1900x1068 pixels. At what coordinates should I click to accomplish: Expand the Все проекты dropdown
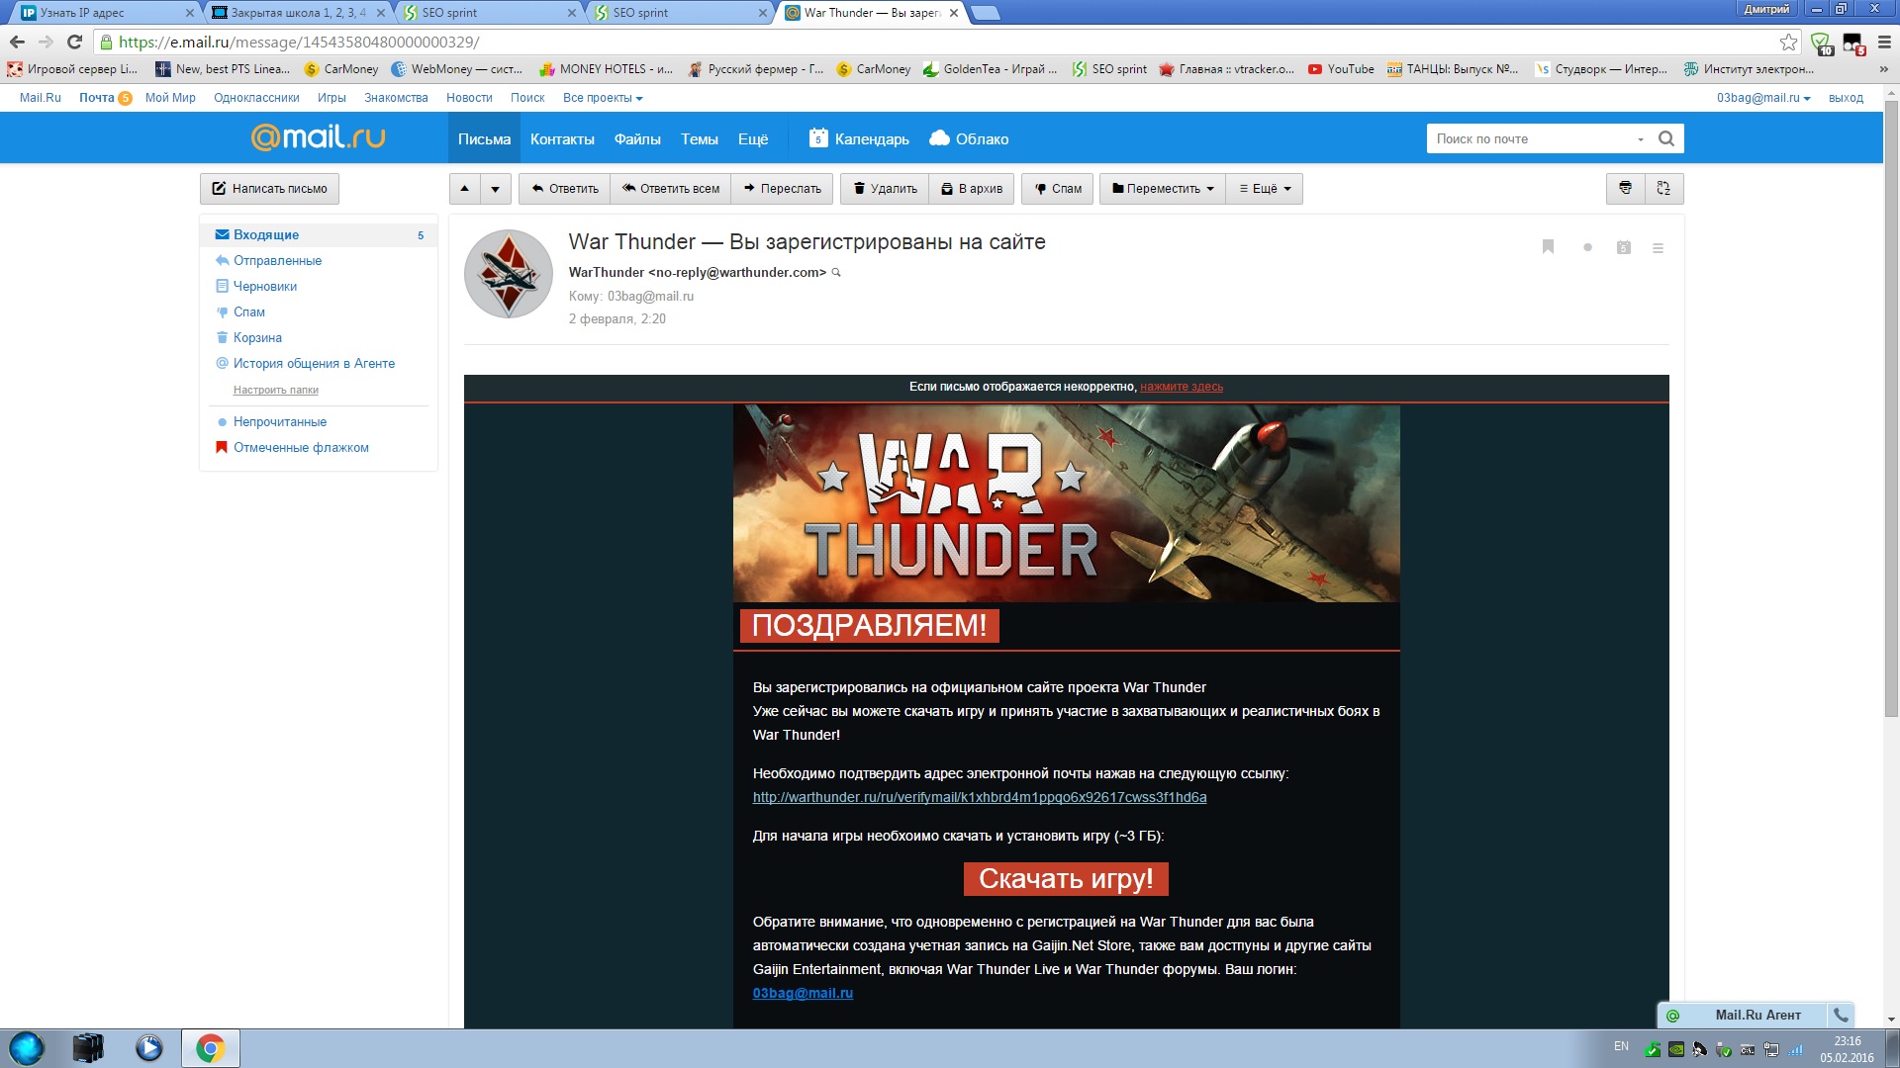603,98
